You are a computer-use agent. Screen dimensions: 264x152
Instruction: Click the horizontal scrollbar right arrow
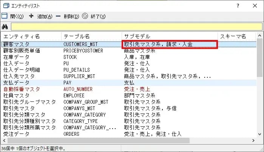pos(254,141)
